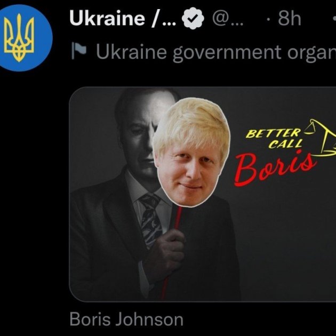Click the yellow trident emblem

19,37
